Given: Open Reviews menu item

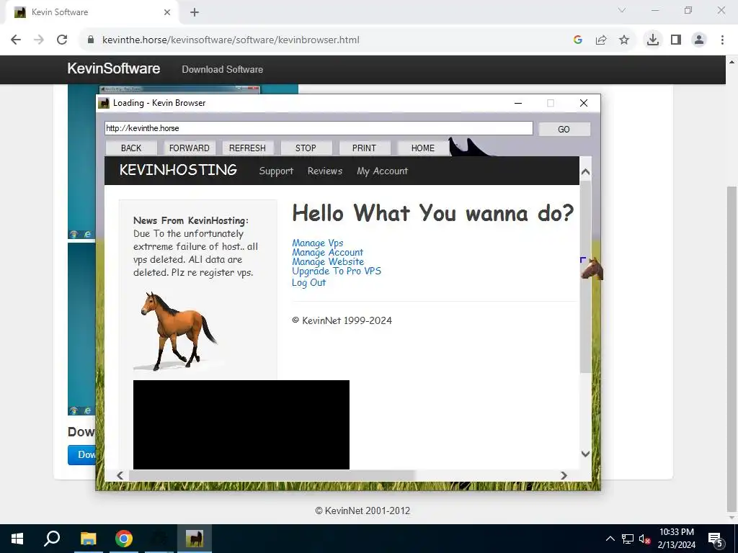Looking at the screenshot, I should tap(325, 171).
